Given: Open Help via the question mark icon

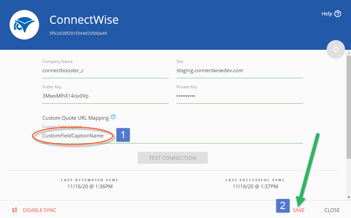Looking at the screenshot, I should [338, 14].
